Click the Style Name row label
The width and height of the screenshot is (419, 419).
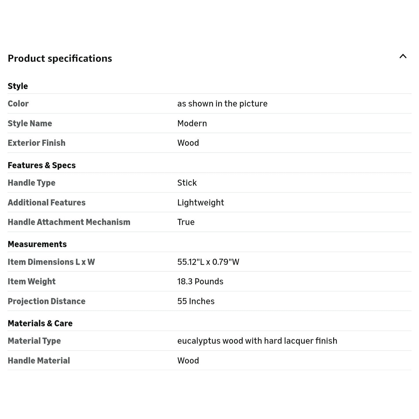pos(30,123)
